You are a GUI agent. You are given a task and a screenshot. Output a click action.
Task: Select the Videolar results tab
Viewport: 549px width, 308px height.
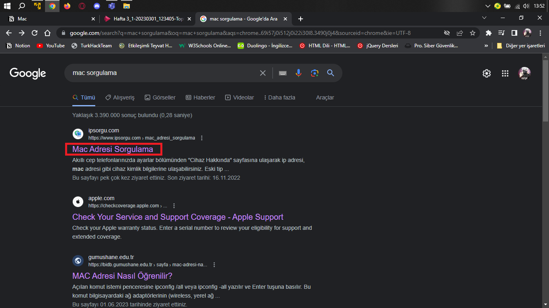click(x=240, y=97)
